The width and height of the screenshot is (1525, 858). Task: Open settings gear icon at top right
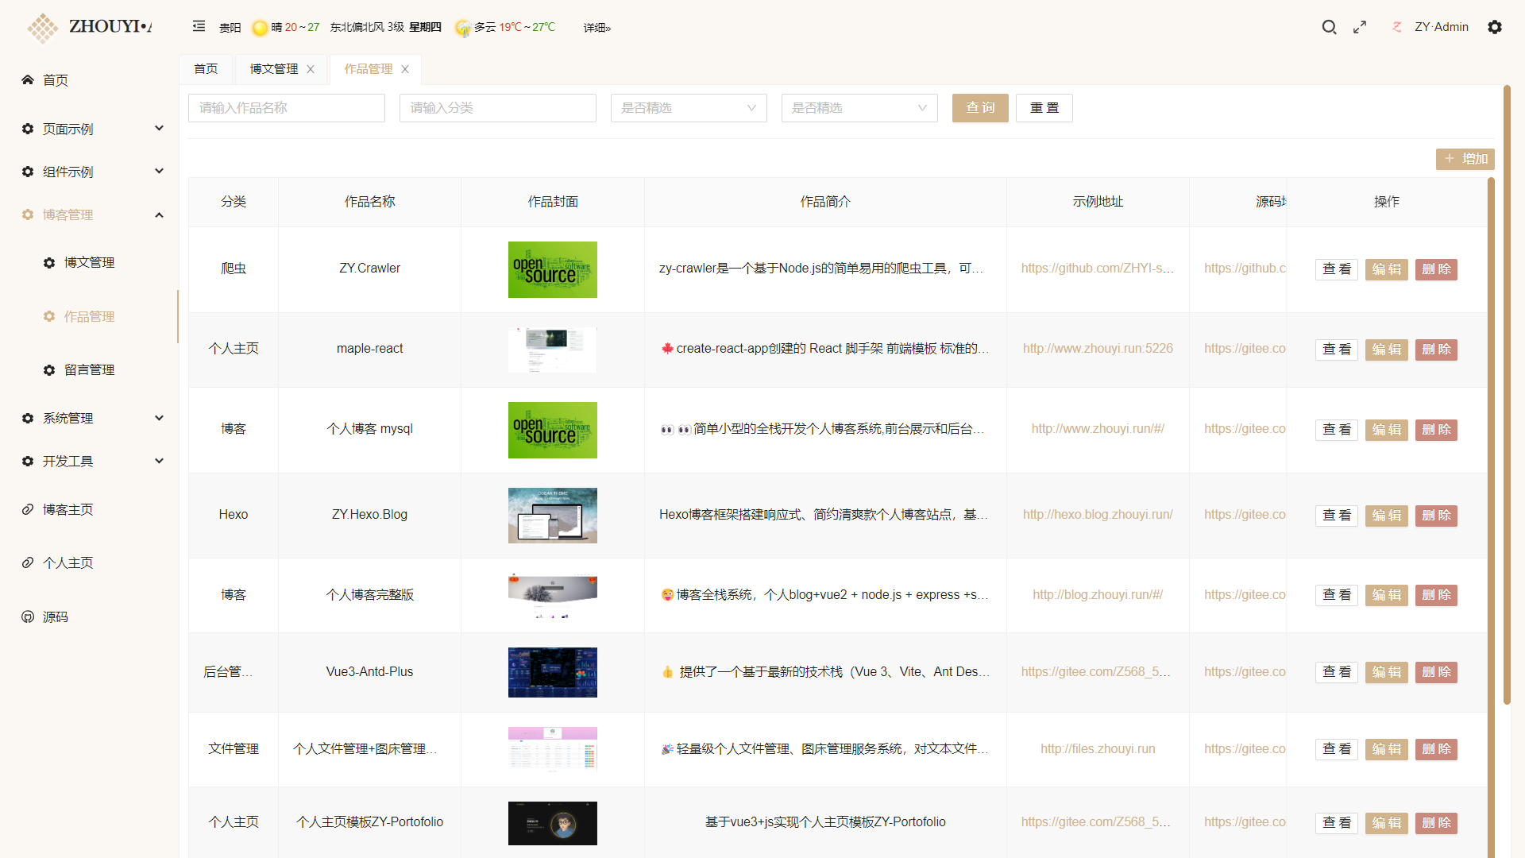click(x=1495, y=27)
